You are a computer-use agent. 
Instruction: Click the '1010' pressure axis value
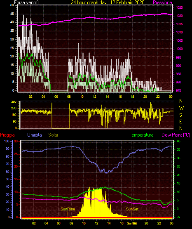(x=179, y=32)
